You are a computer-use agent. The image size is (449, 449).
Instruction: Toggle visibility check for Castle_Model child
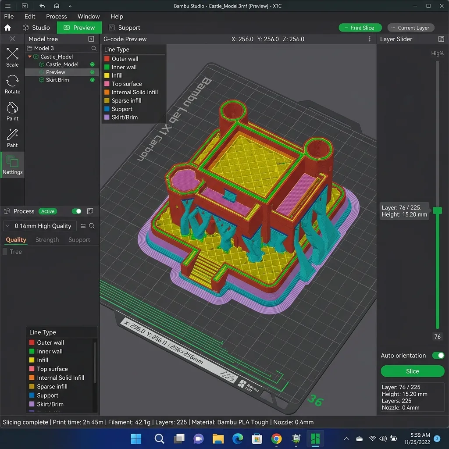[93, 64]
